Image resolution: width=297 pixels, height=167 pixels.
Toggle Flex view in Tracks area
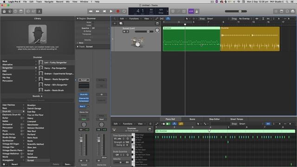(162, 19)
